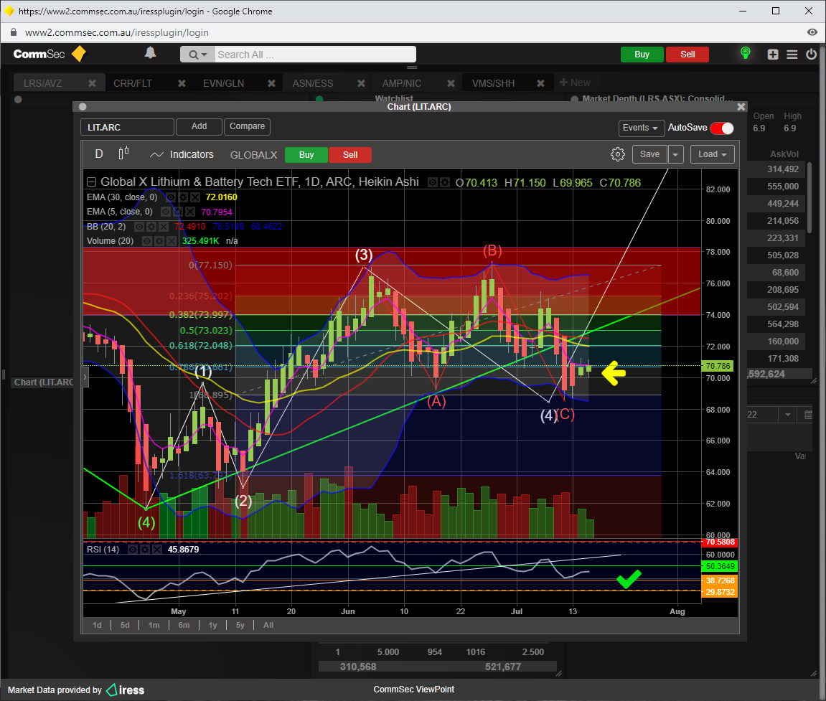This screenshot has height=701, width=826.
Task: Click the LIT.ARC symbol input field
Action: tap(127, 127)
